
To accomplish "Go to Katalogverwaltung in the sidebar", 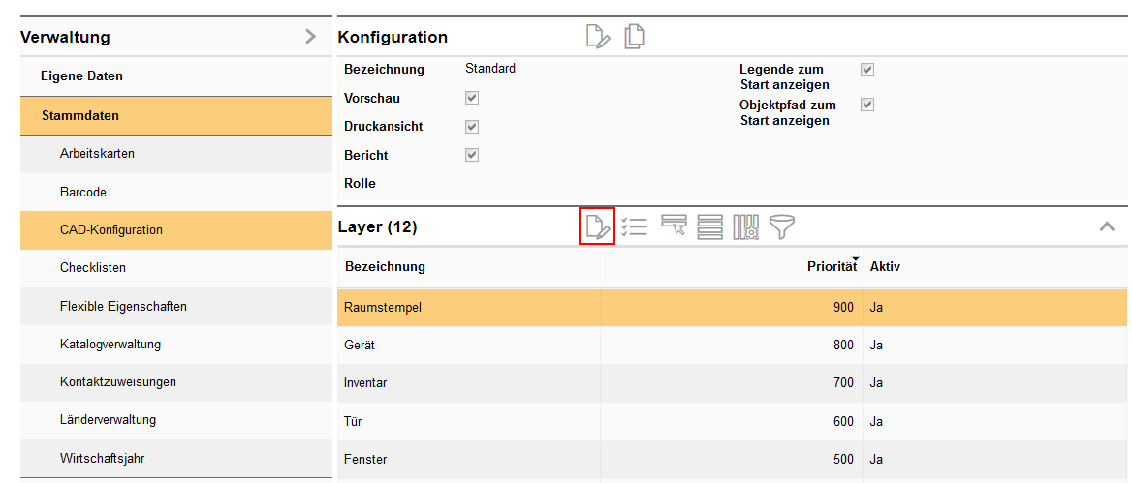I will click(110, 344).
